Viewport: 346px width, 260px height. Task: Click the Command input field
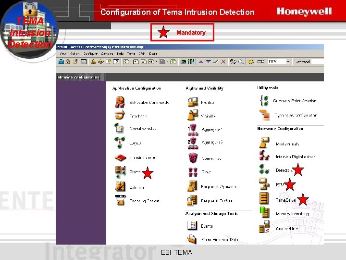(x=317, y=62)
